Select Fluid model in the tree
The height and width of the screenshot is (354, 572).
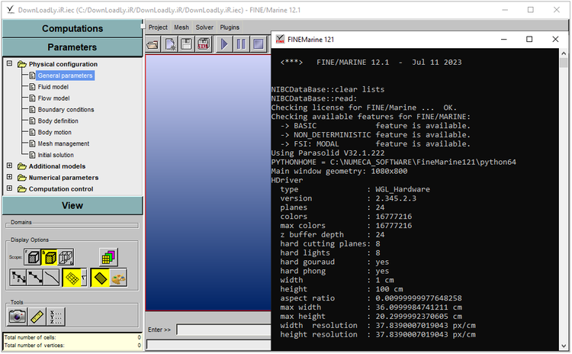(53, 87)
